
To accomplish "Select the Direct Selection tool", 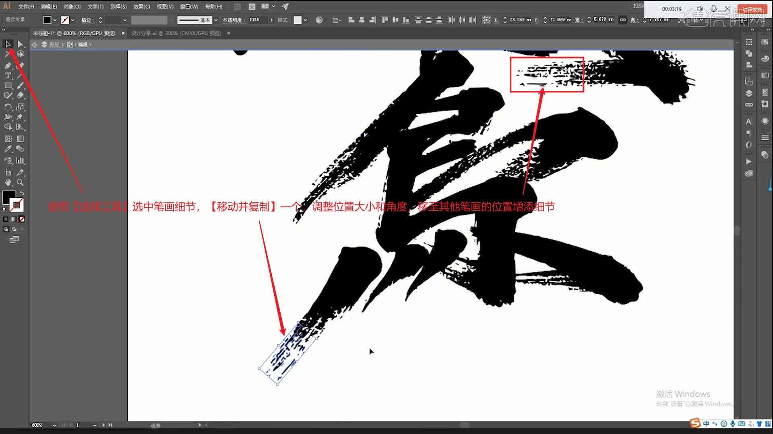I will point(20,44).
